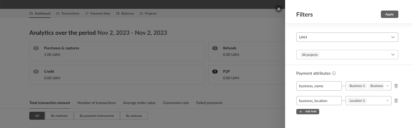
Task: Click the Payment attributes info icon
Action: (x=334, y=73)
